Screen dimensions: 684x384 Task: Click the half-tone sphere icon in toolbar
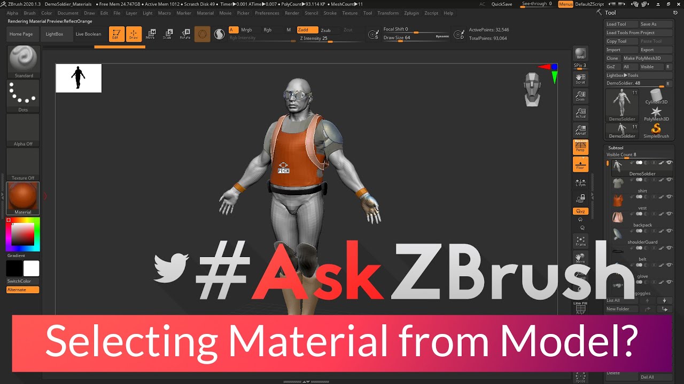coord(219,34)
